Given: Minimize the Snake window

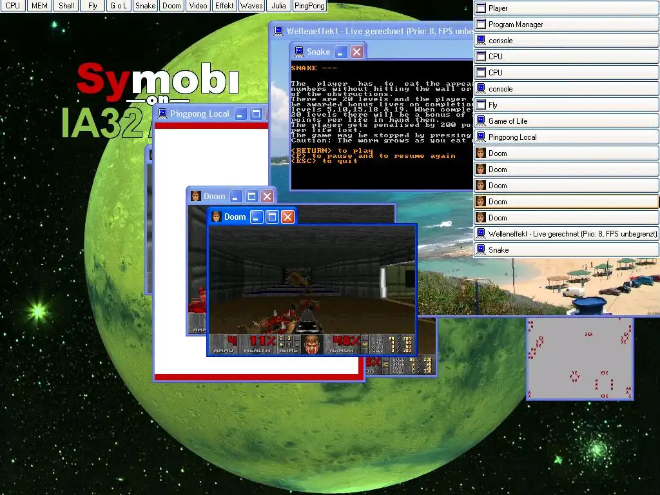Looking at the screenshot, I should [341, 52].
